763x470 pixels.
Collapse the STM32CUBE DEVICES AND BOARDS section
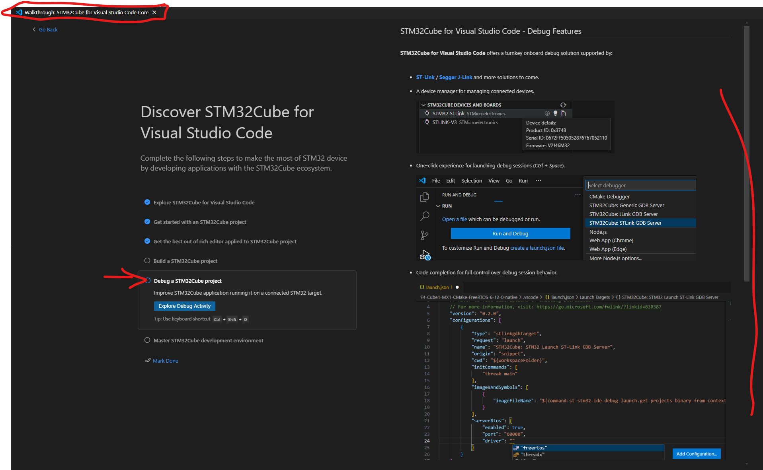point(423,105)
